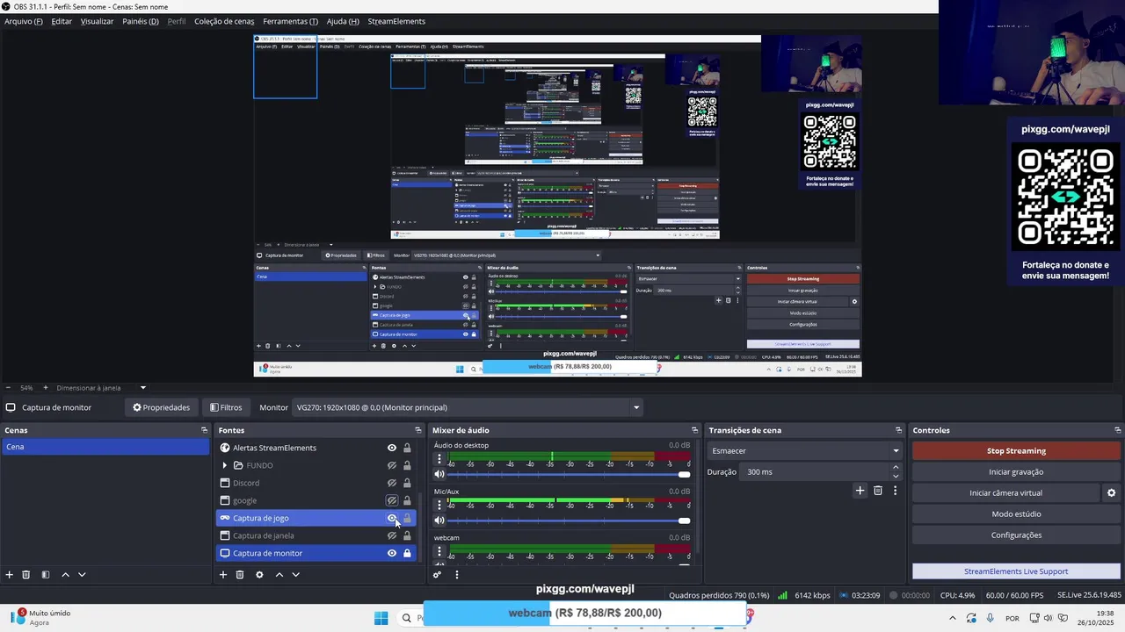This screenshot has width=1125, height=632.
Task: Open Mic/Aux options three dots
Action: (x=439, y=505)
